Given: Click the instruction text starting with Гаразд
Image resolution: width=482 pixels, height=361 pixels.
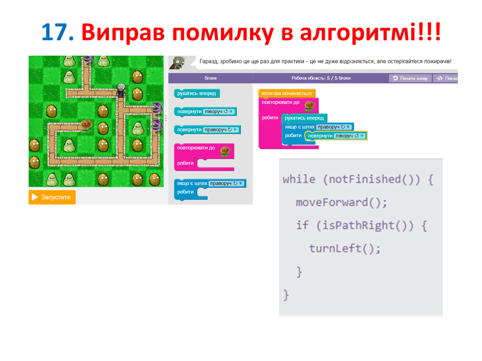Looking at the screenshot, I should [325, 61].
